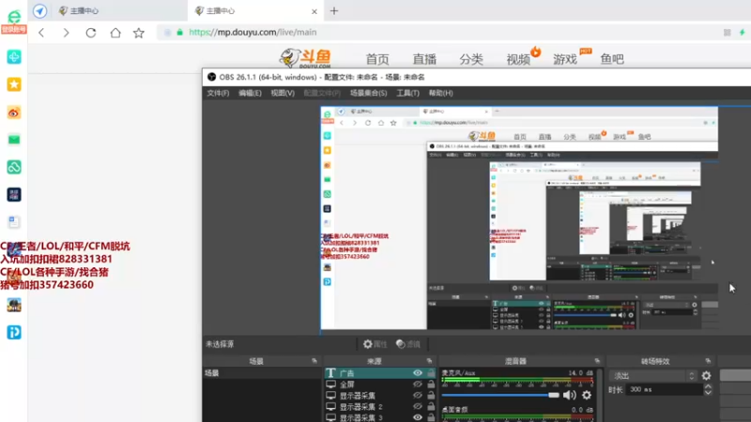The image size is (751, 422).
Task: Go back in the browser
Action: coord(41,33)
